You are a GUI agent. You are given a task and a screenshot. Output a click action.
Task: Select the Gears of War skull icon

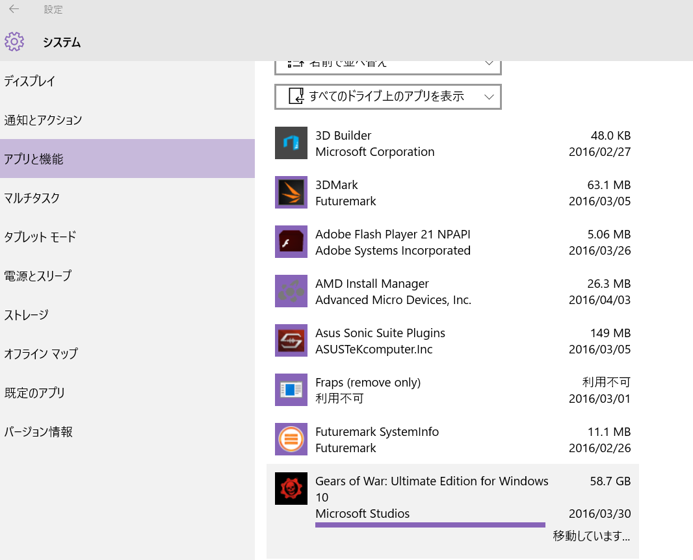coord(291,489)
